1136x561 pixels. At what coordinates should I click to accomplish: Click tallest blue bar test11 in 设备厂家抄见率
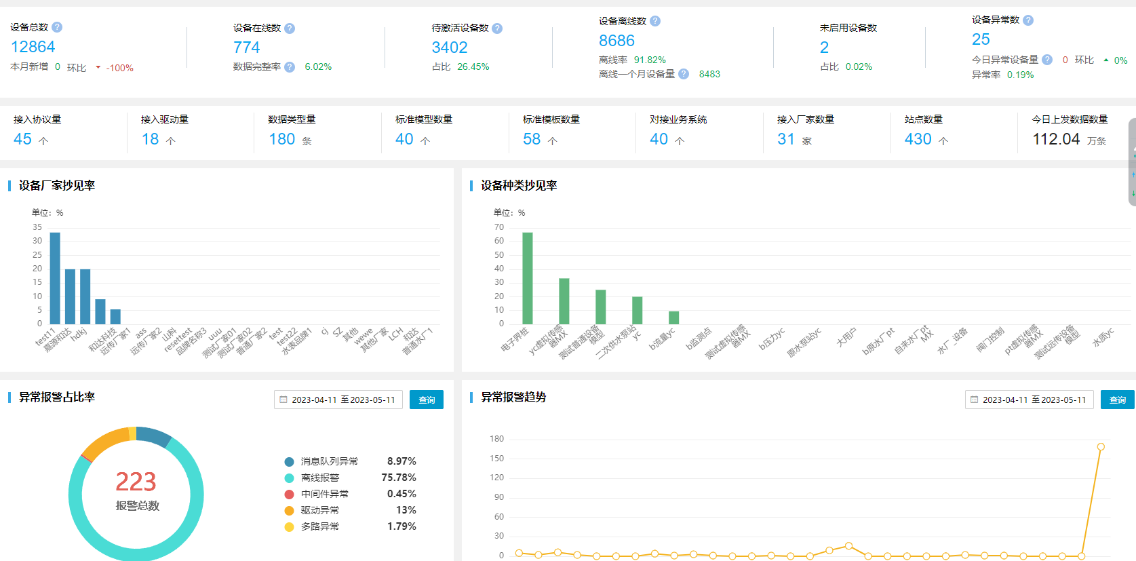pos(55,278)
